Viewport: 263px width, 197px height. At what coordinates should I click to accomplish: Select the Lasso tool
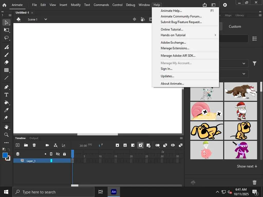coord(6,38)
